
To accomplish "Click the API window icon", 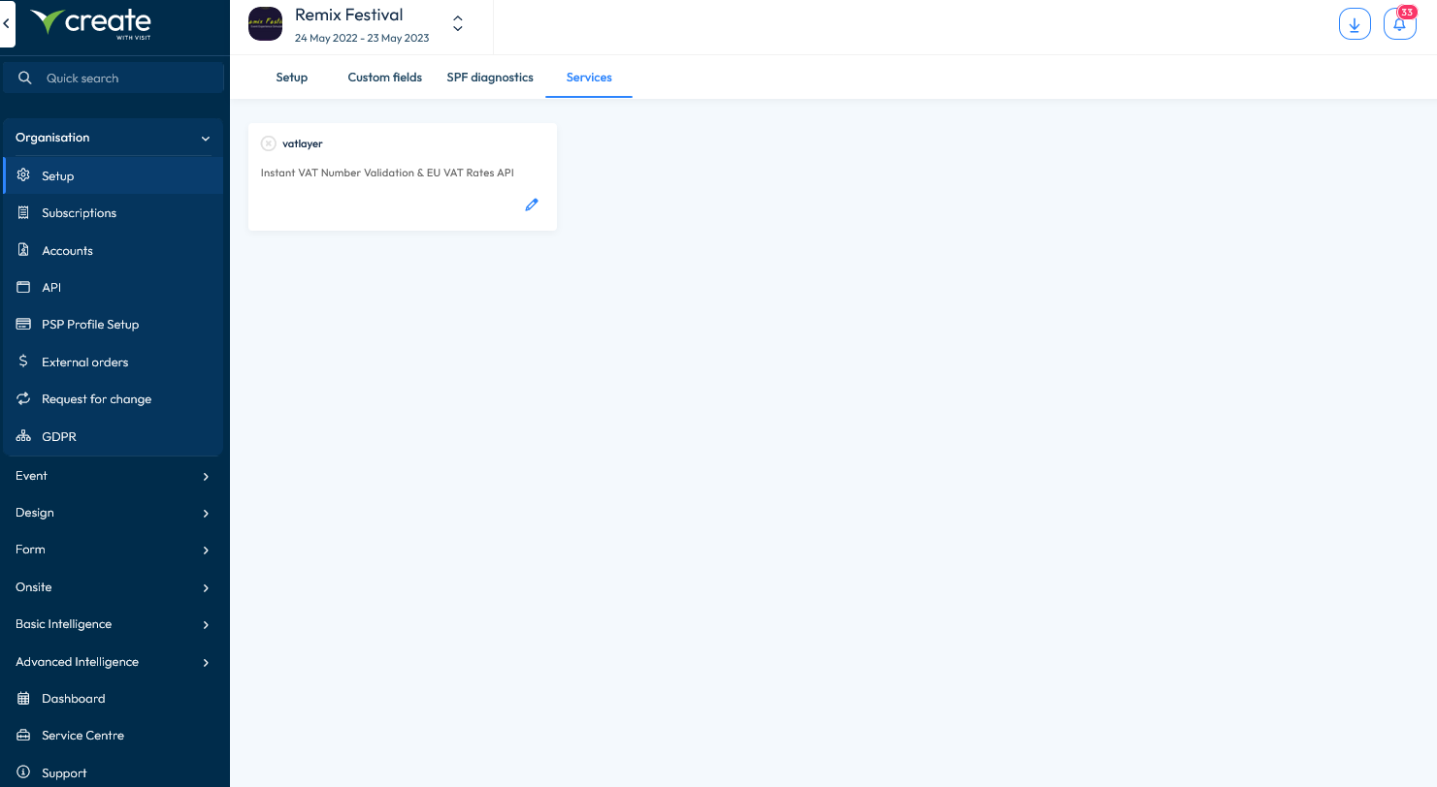I will pyautogui.click(x=24, y=287).
